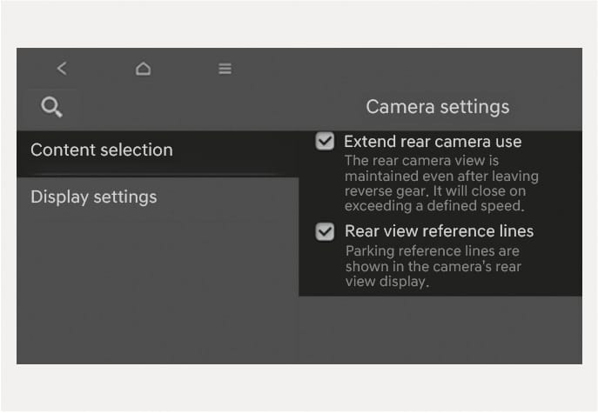
Task: Click the empty area below Display settings
Action: [x=158, y=290]
